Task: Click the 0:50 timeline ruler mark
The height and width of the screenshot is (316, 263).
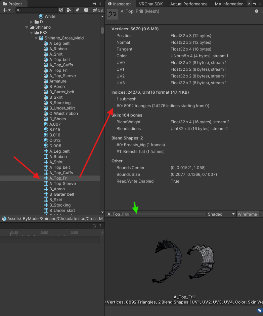Action: click(44, 233)
